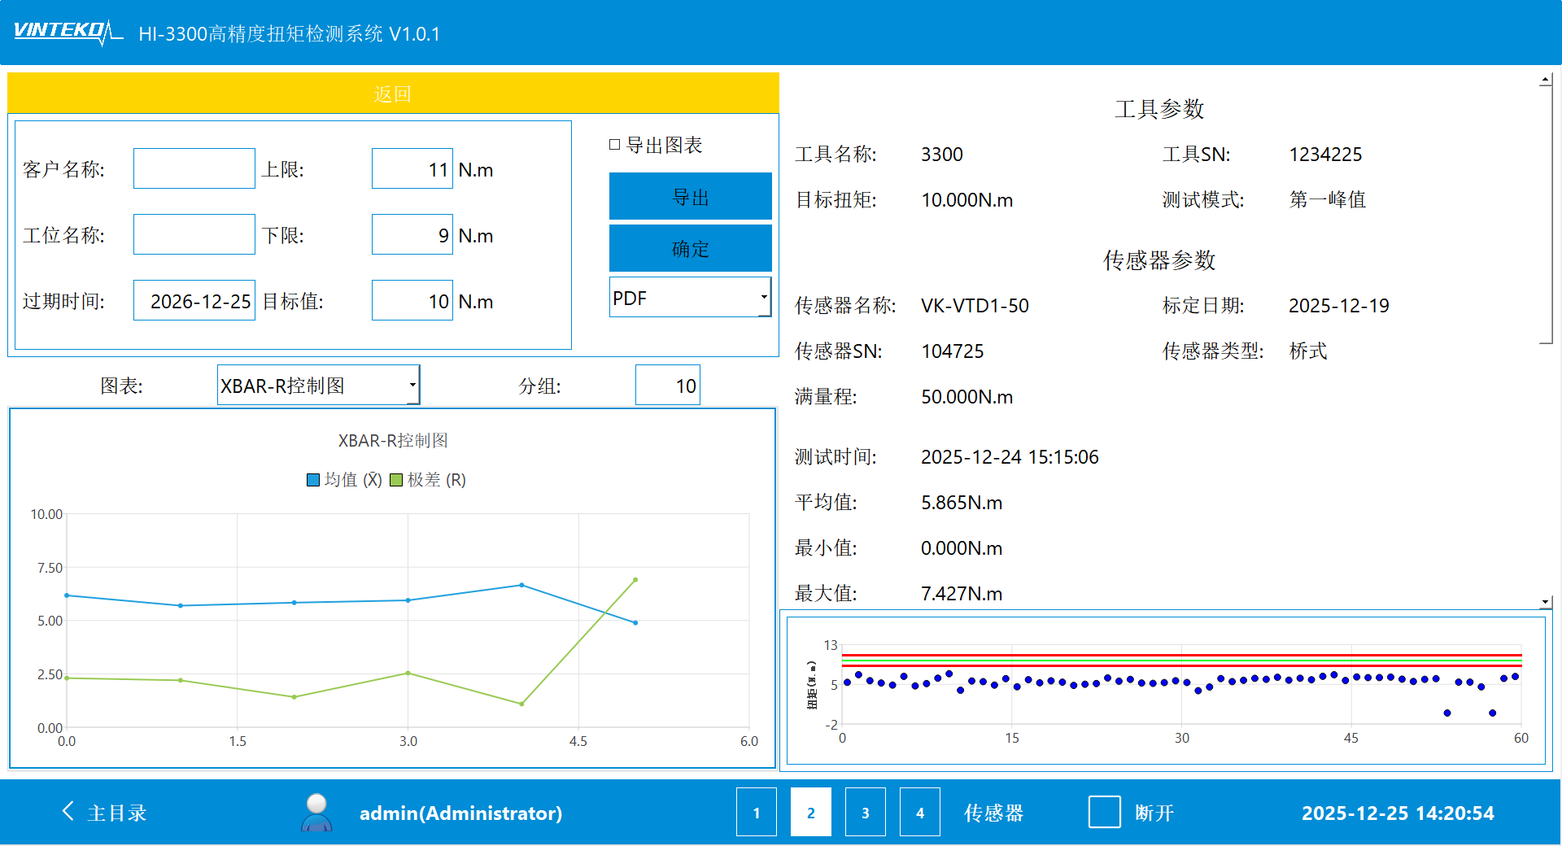Click the 确定 confirm button
Viewport: 1562px width, 846px height.
690,249
